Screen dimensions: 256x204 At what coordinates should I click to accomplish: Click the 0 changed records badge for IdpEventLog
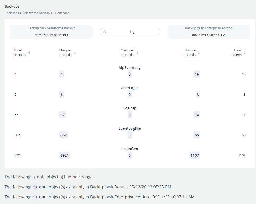tap(130, 74)
